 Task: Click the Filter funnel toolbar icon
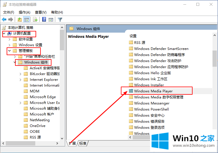60,20
